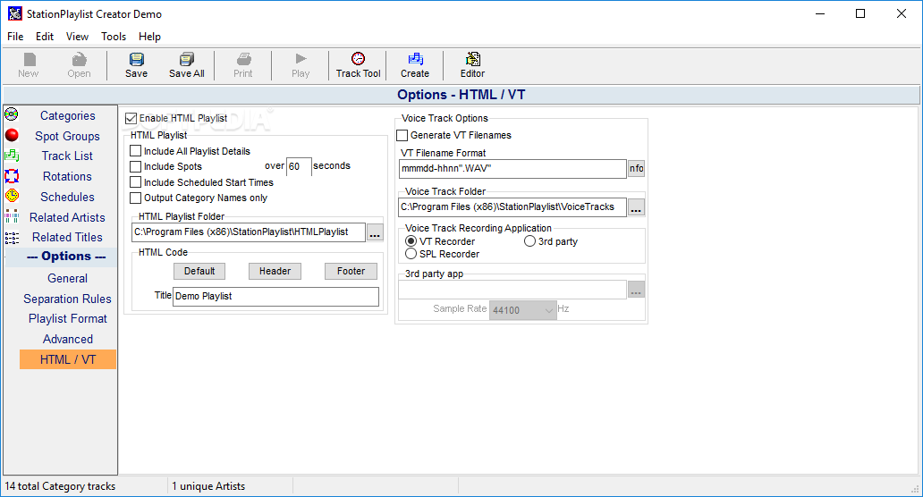The image size is (923, 497).
Task: Click the 1 unique Artists status text
Action: (209, 486)
